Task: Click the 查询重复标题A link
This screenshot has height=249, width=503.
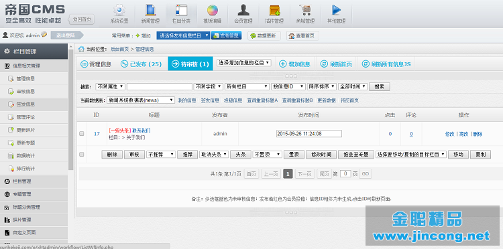Action: (x=262, y=100)
